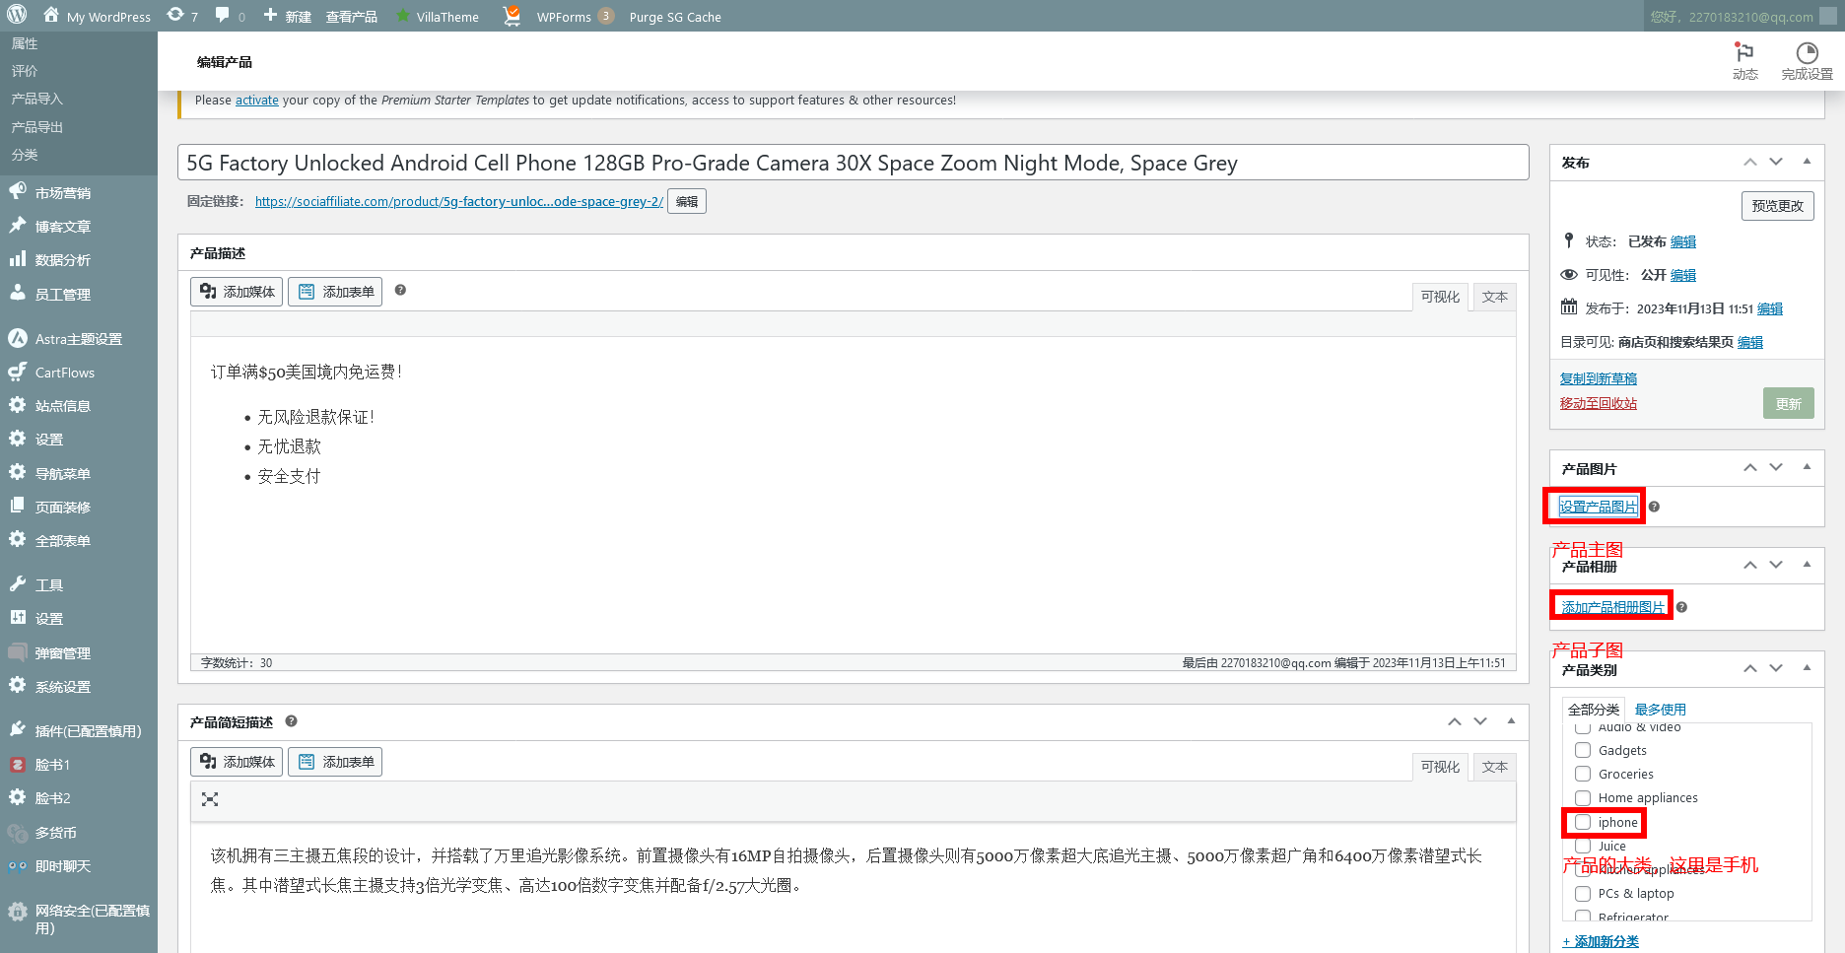Screen dimensions: 1845x953
Task: Move the 产品类别 panel up
Action: tap(1750, 668)
